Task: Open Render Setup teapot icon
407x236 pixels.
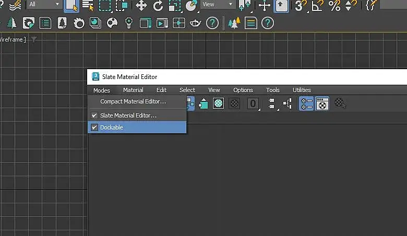Action: click(x=195, y=23)
